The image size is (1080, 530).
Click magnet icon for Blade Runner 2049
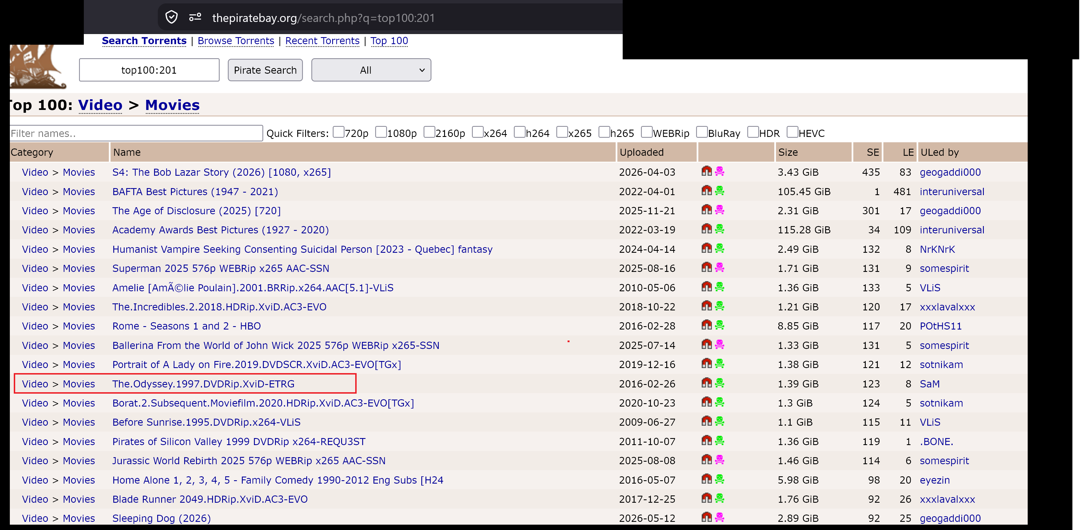[x=706, y=498]
